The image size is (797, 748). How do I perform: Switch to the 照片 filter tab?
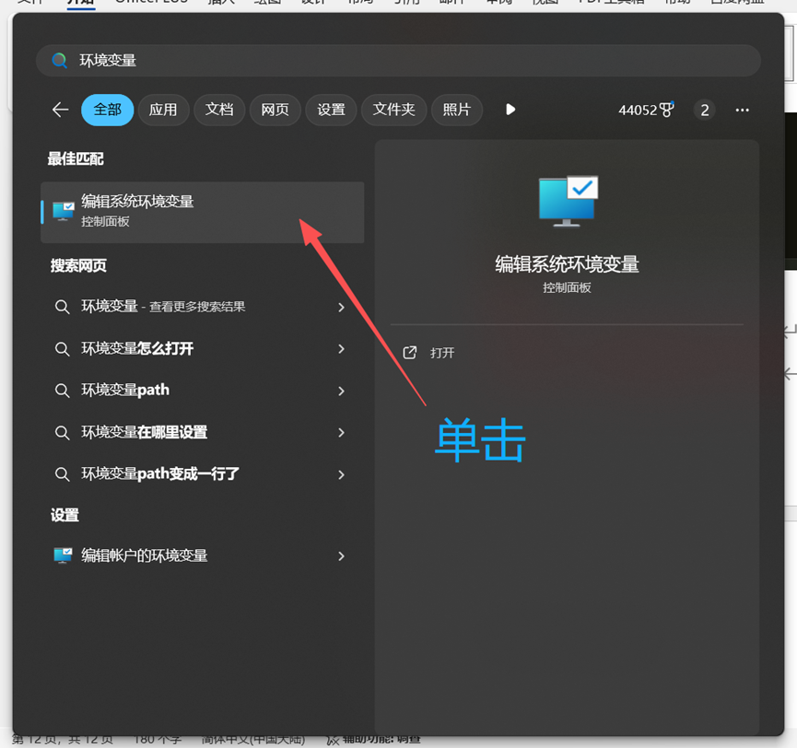(x=456, y=110)
